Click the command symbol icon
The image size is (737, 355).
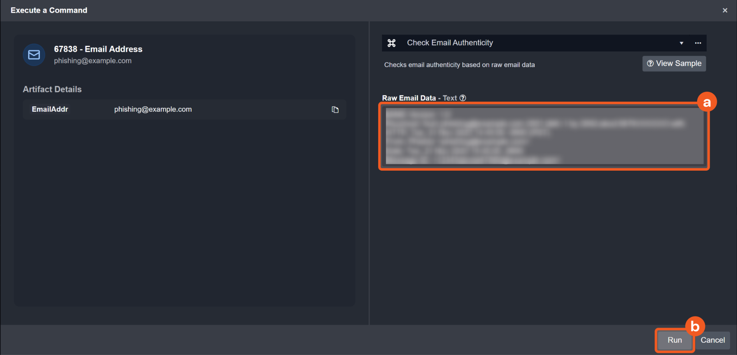coord(392,43)
